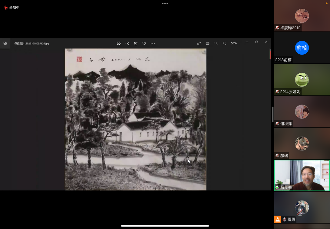Click the orange host badge beside 雷勇
The width and height of the screenshot is (330, 229).
pos(277,219)
